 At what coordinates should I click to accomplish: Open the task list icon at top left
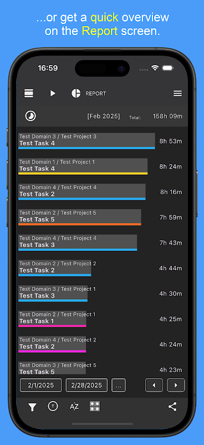pos(29,93)
